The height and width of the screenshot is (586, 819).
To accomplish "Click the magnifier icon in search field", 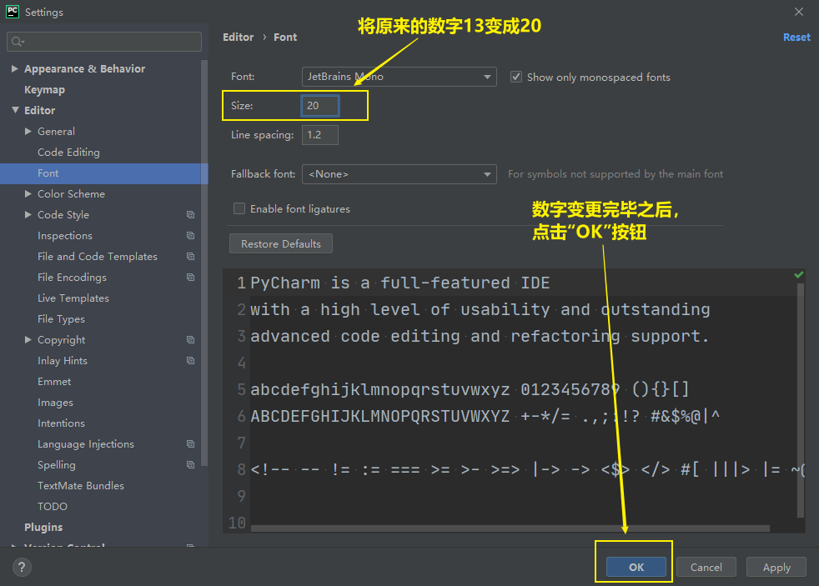I will pyautogui.click(x=17, y=41).
